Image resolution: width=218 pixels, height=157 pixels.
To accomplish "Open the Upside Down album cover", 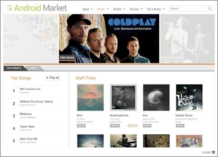I will click(189, 97).
